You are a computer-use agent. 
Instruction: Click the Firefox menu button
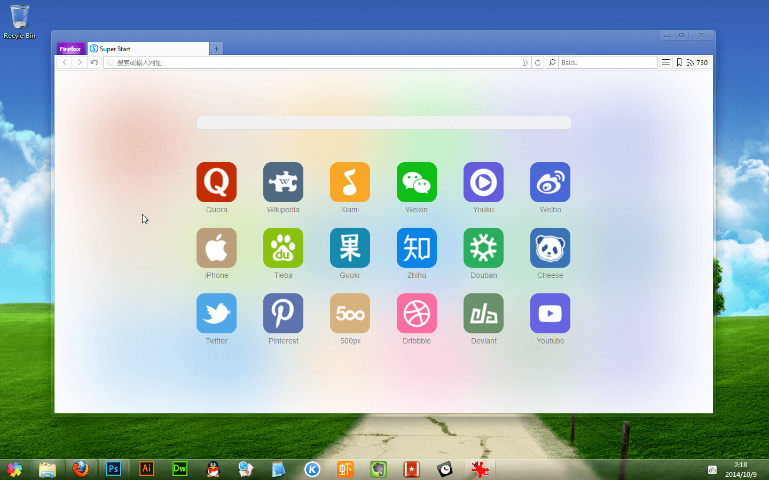point(70,49)
